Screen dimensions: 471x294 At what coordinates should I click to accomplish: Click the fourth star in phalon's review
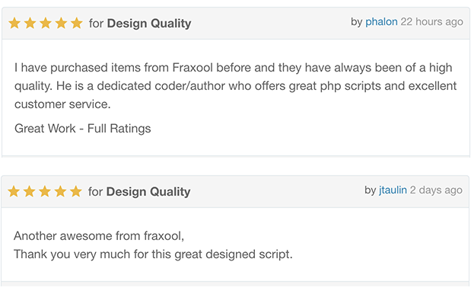[x=62, y=23]
